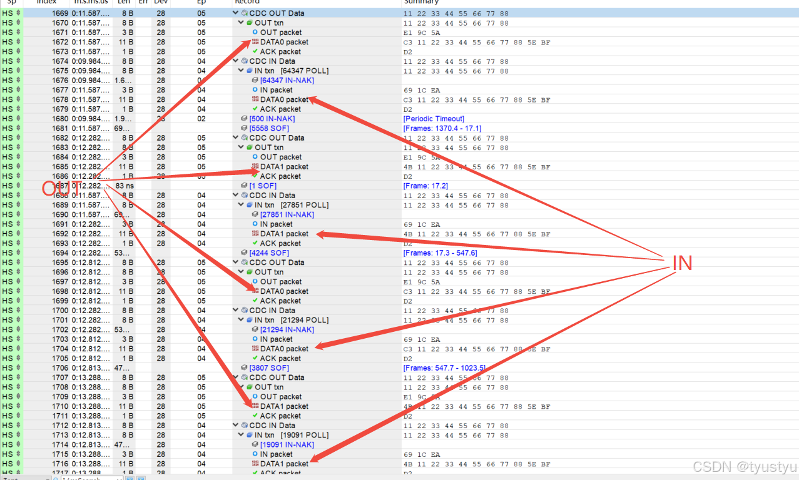This screenshot has height=480, width=799.
Task: Click the icon beside [500 IN-NAK]
Action: pyautogui.click(x=244, y=119)
